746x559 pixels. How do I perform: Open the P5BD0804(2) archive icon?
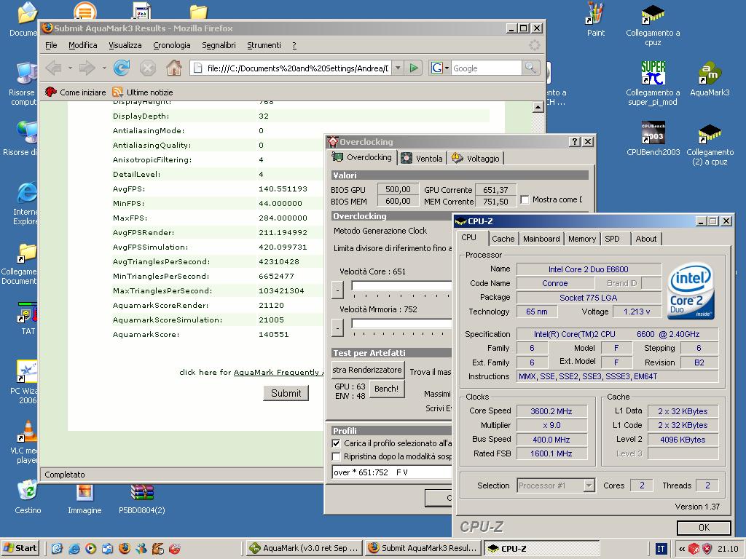click(x=142, y=498)
